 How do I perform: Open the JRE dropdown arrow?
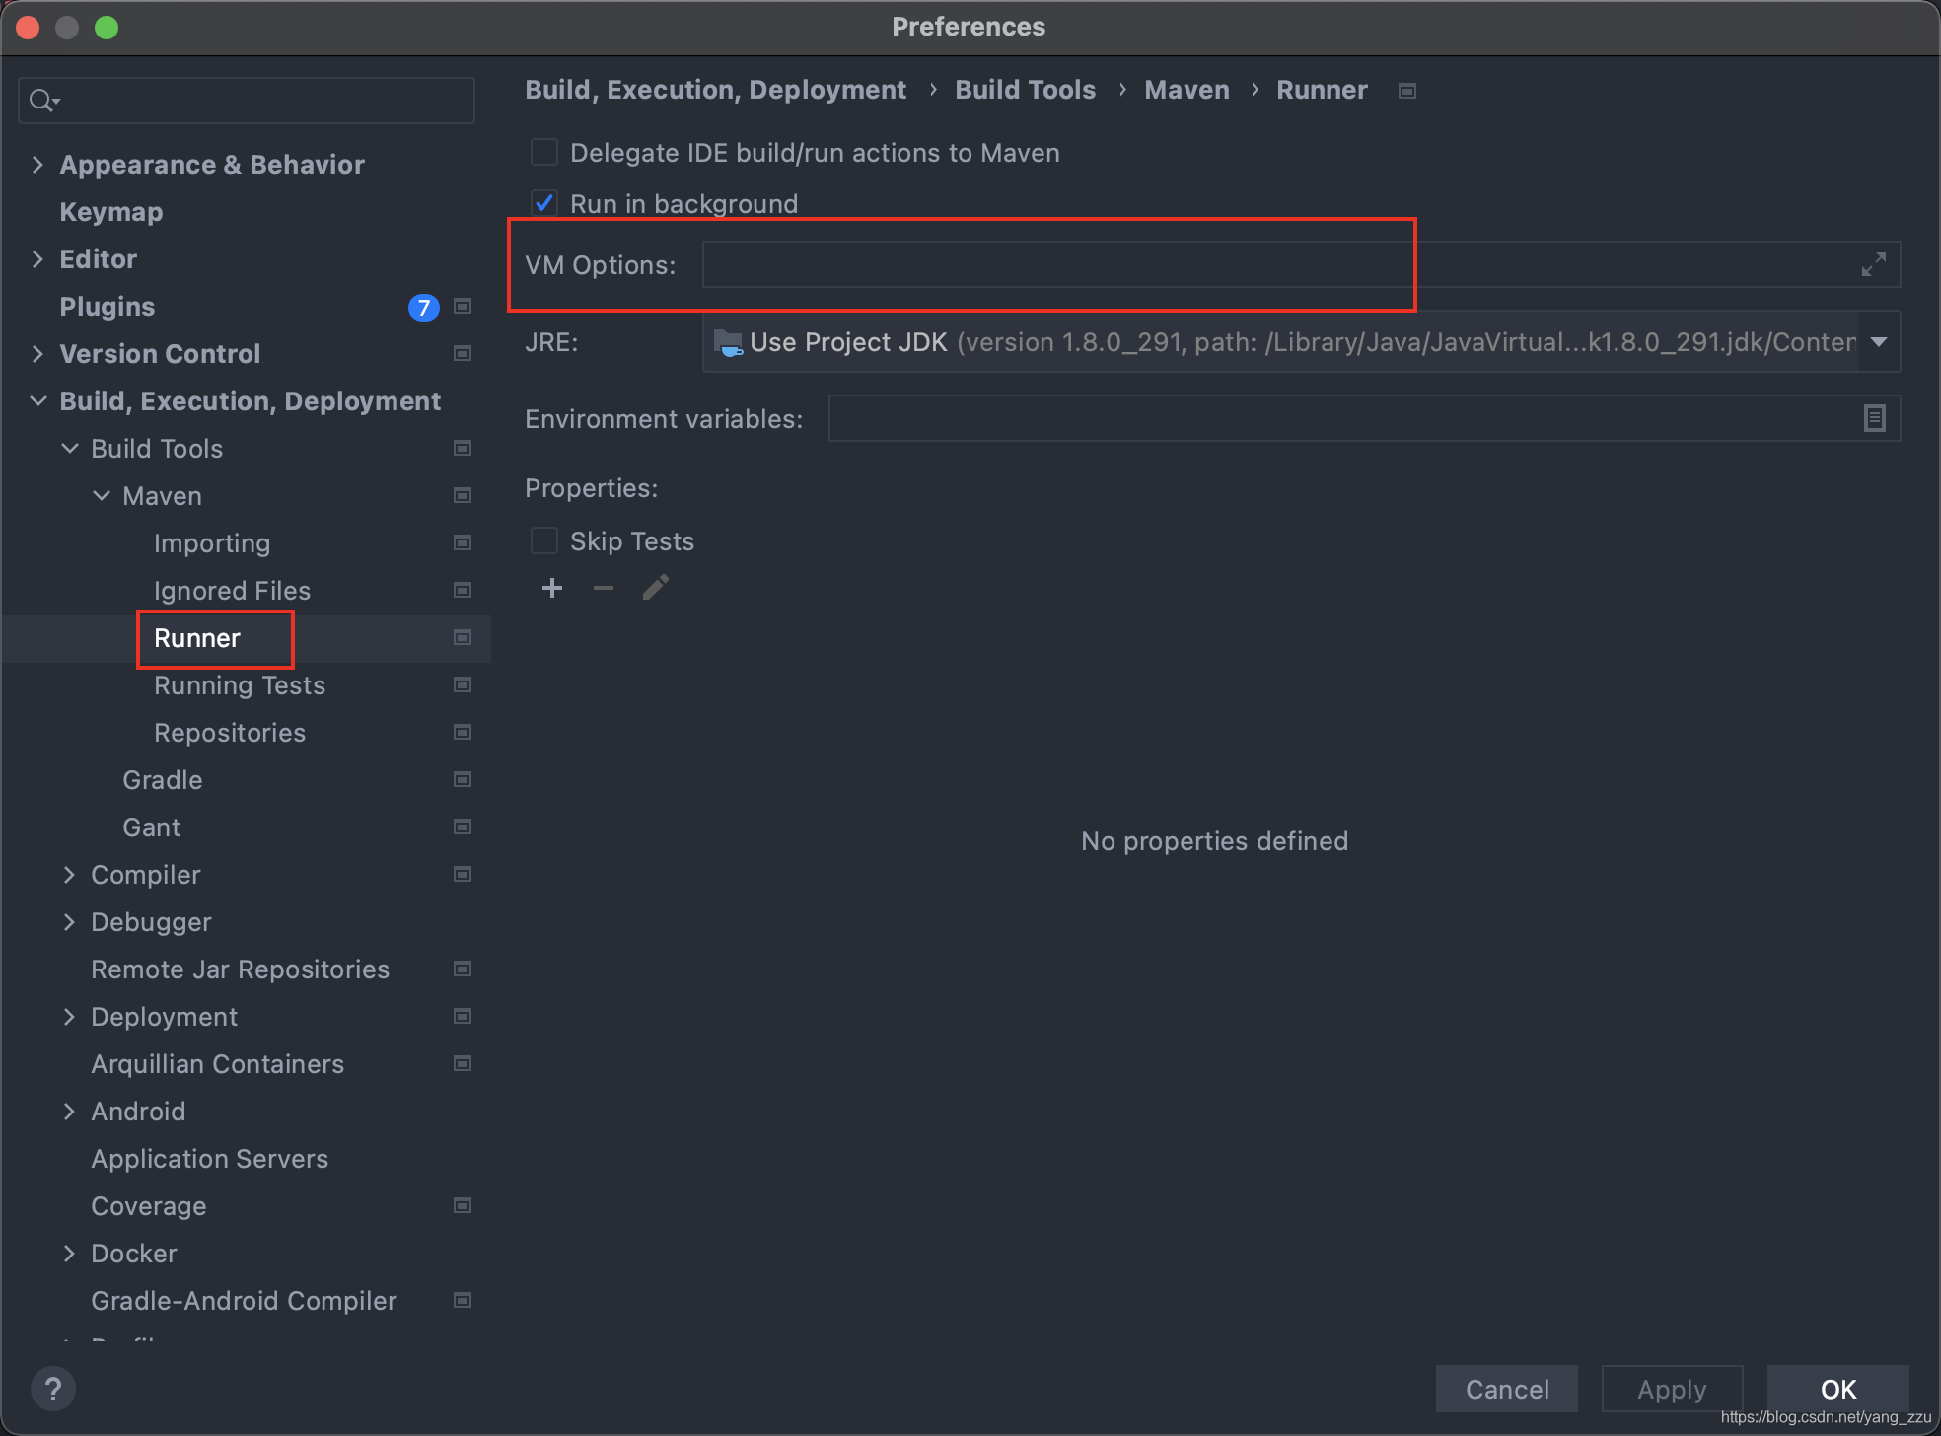click(x=1879, y=342)
